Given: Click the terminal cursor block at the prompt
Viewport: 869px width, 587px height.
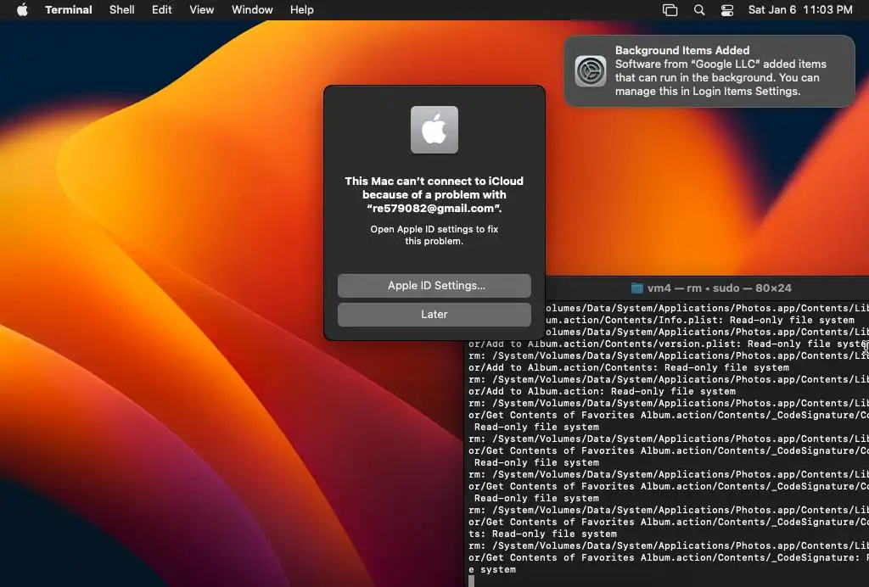Looking at the screenshot, I should tap(472, 581).
